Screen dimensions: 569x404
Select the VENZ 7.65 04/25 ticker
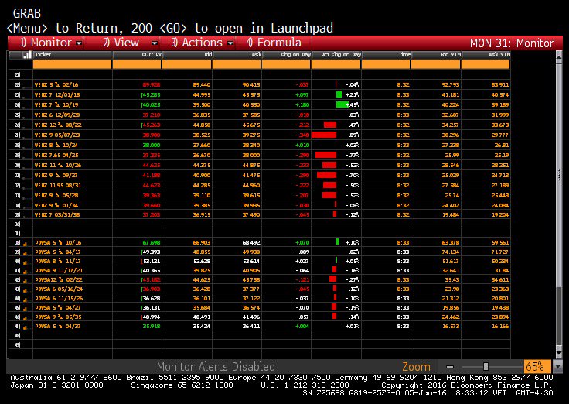pyautogui.click(x=56, y=156)
